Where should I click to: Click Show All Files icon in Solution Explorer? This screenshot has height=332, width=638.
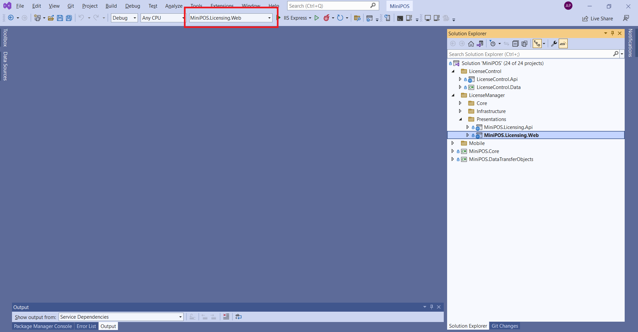tap(524, 44)
